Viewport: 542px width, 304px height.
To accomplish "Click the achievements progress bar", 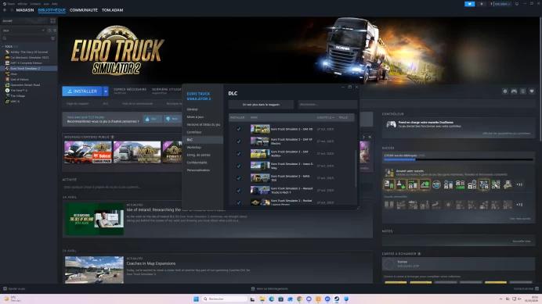I will (x=458, y=159).
